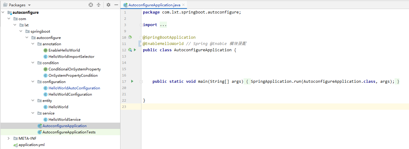The image size is (409, 149).
Task: Run class via gutter arrow on line 12
Action: coord(135,50)
